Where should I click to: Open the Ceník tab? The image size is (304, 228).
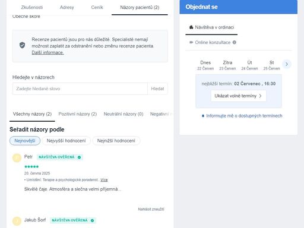point(97,7)
